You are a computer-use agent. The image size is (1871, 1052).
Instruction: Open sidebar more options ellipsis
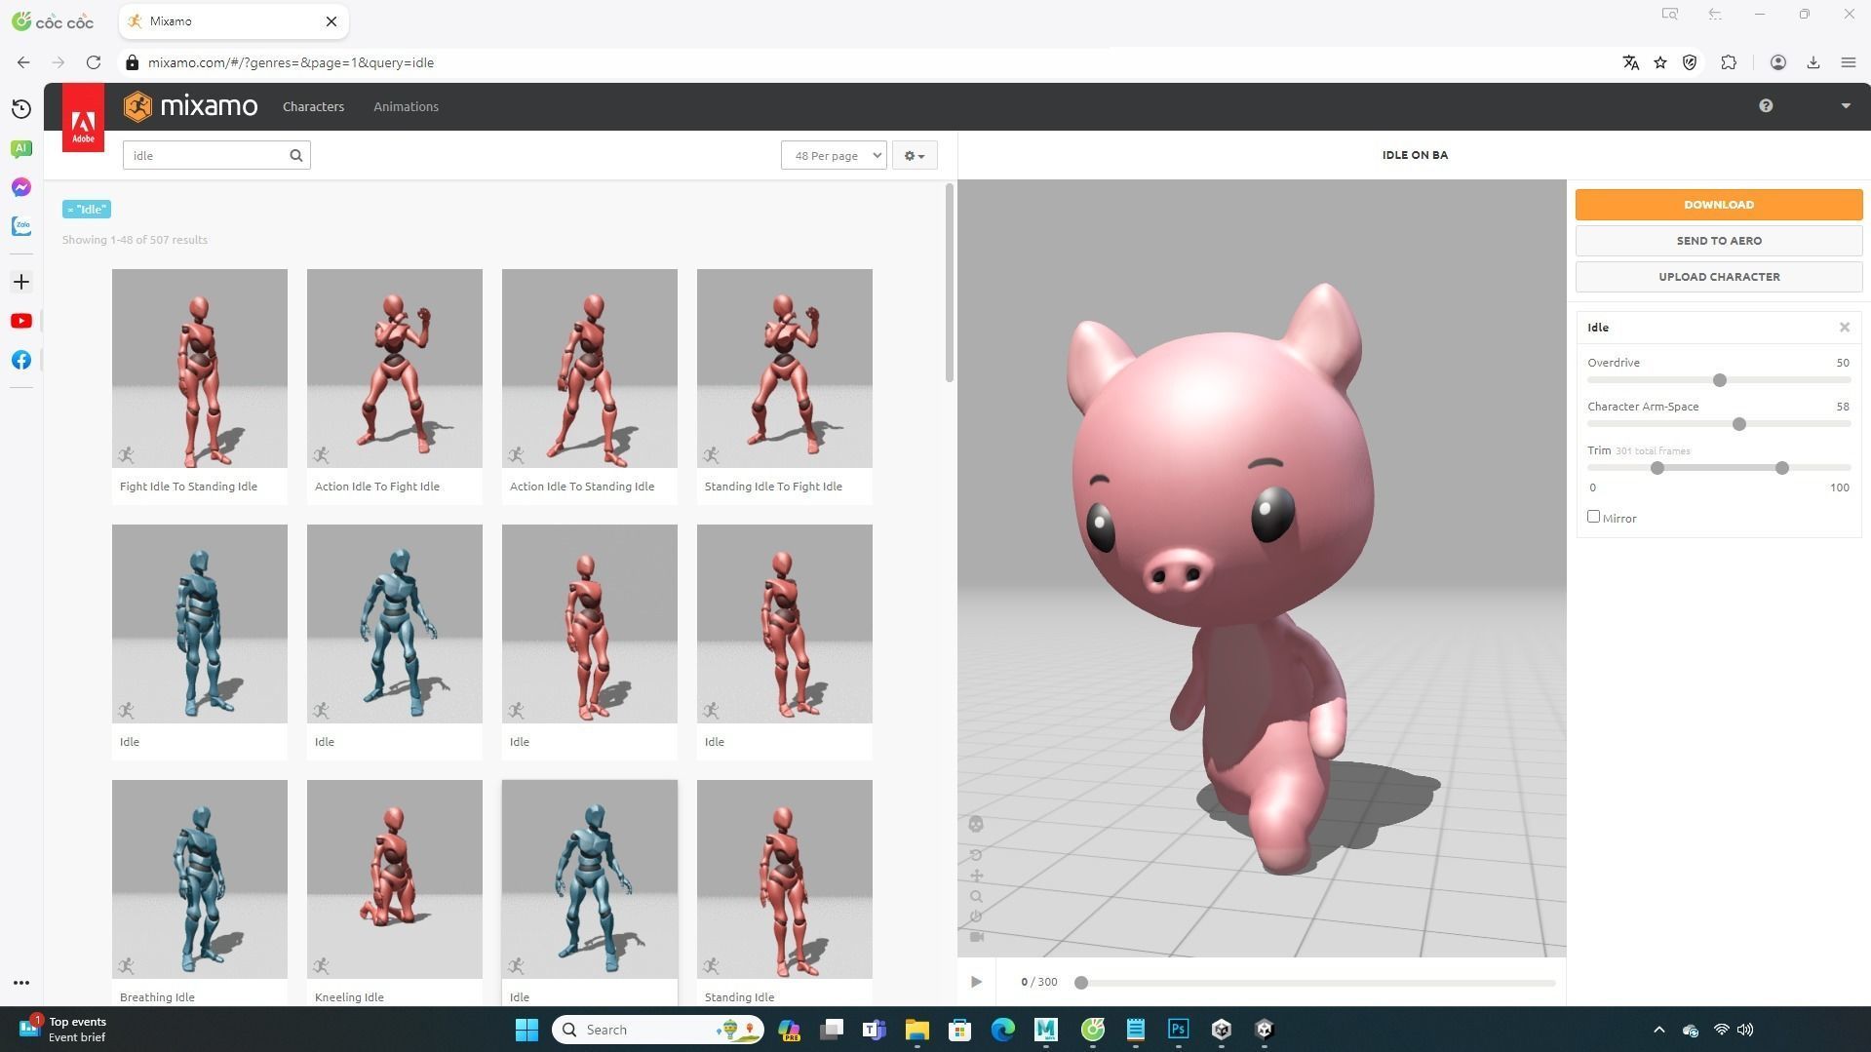pos(21,983)
